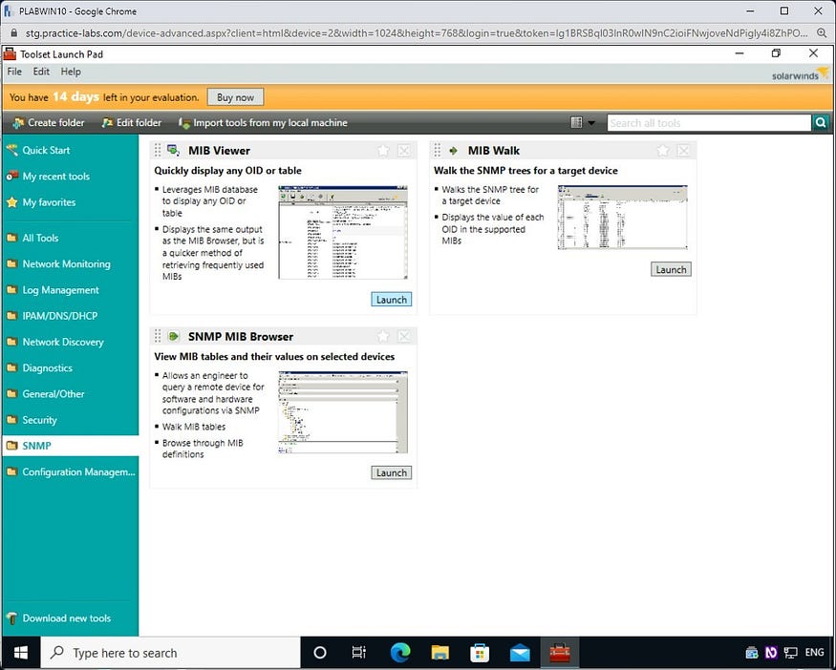Image resolution: width=836 pixels, height=670 pixels.
Task: Click the Chrome address bar URL
Action: coord(417,33)
